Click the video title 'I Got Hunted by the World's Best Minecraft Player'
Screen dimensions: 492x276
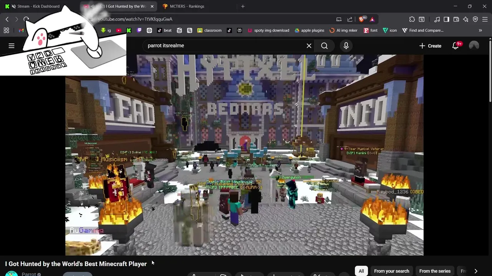click(76, 264)
